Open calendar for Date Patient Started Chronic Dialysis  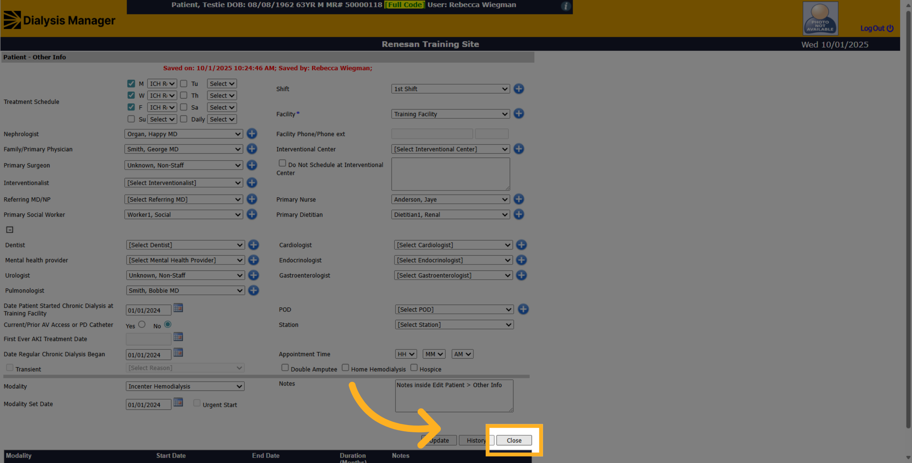178,308
